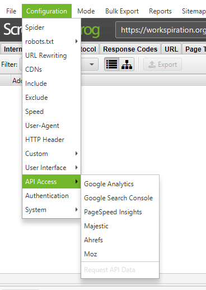Open the Mode menu
The width and height of the screenshot is (206, 290).
pyautogui.click(x=86, y=11)
